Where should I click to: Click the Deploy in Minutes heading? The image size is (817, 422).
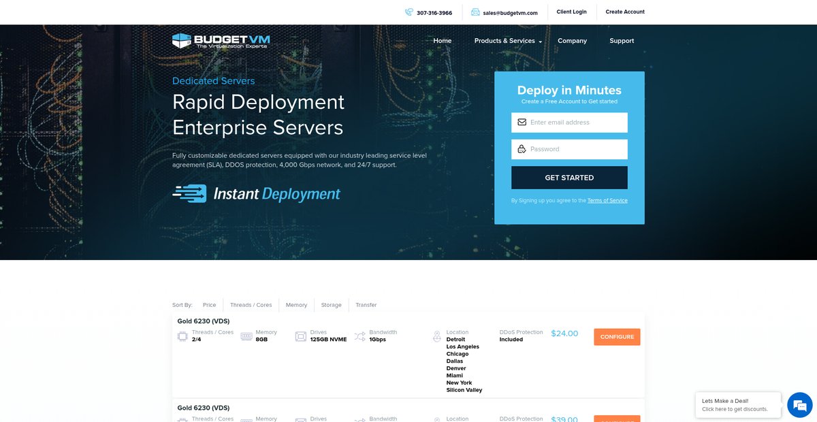point(569,91)
